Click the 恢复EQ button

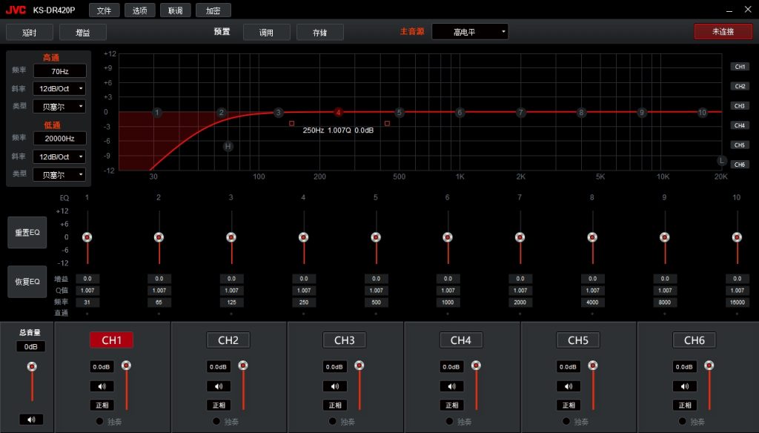coord(27,282)
